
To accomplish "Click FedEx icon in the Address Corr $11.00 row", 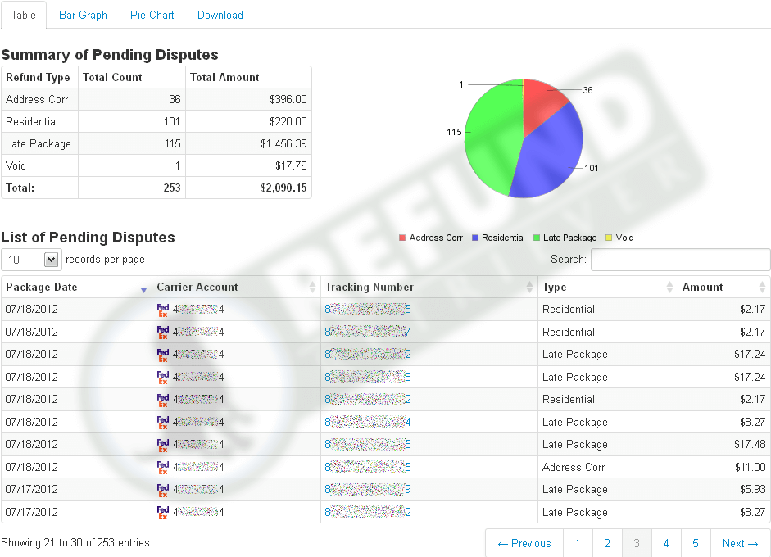I will [x=163, y=467].
